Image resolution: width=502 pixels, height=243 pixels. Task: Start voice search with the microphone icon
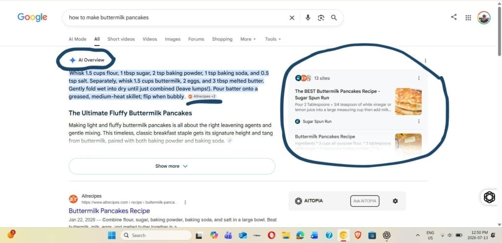[308, 18]
